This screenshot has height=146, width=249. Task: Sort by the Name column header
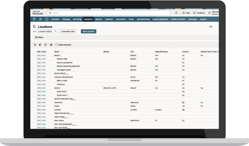click(x=57, y=52)
